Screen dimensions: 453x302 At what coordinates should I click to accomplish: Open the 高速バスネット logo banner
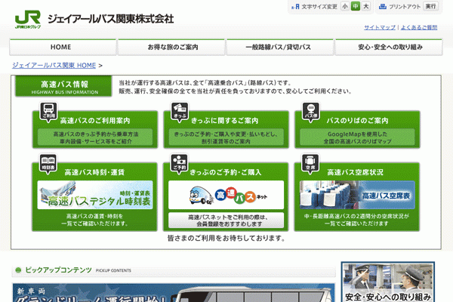pyautogui.click(x=226, y=195)
